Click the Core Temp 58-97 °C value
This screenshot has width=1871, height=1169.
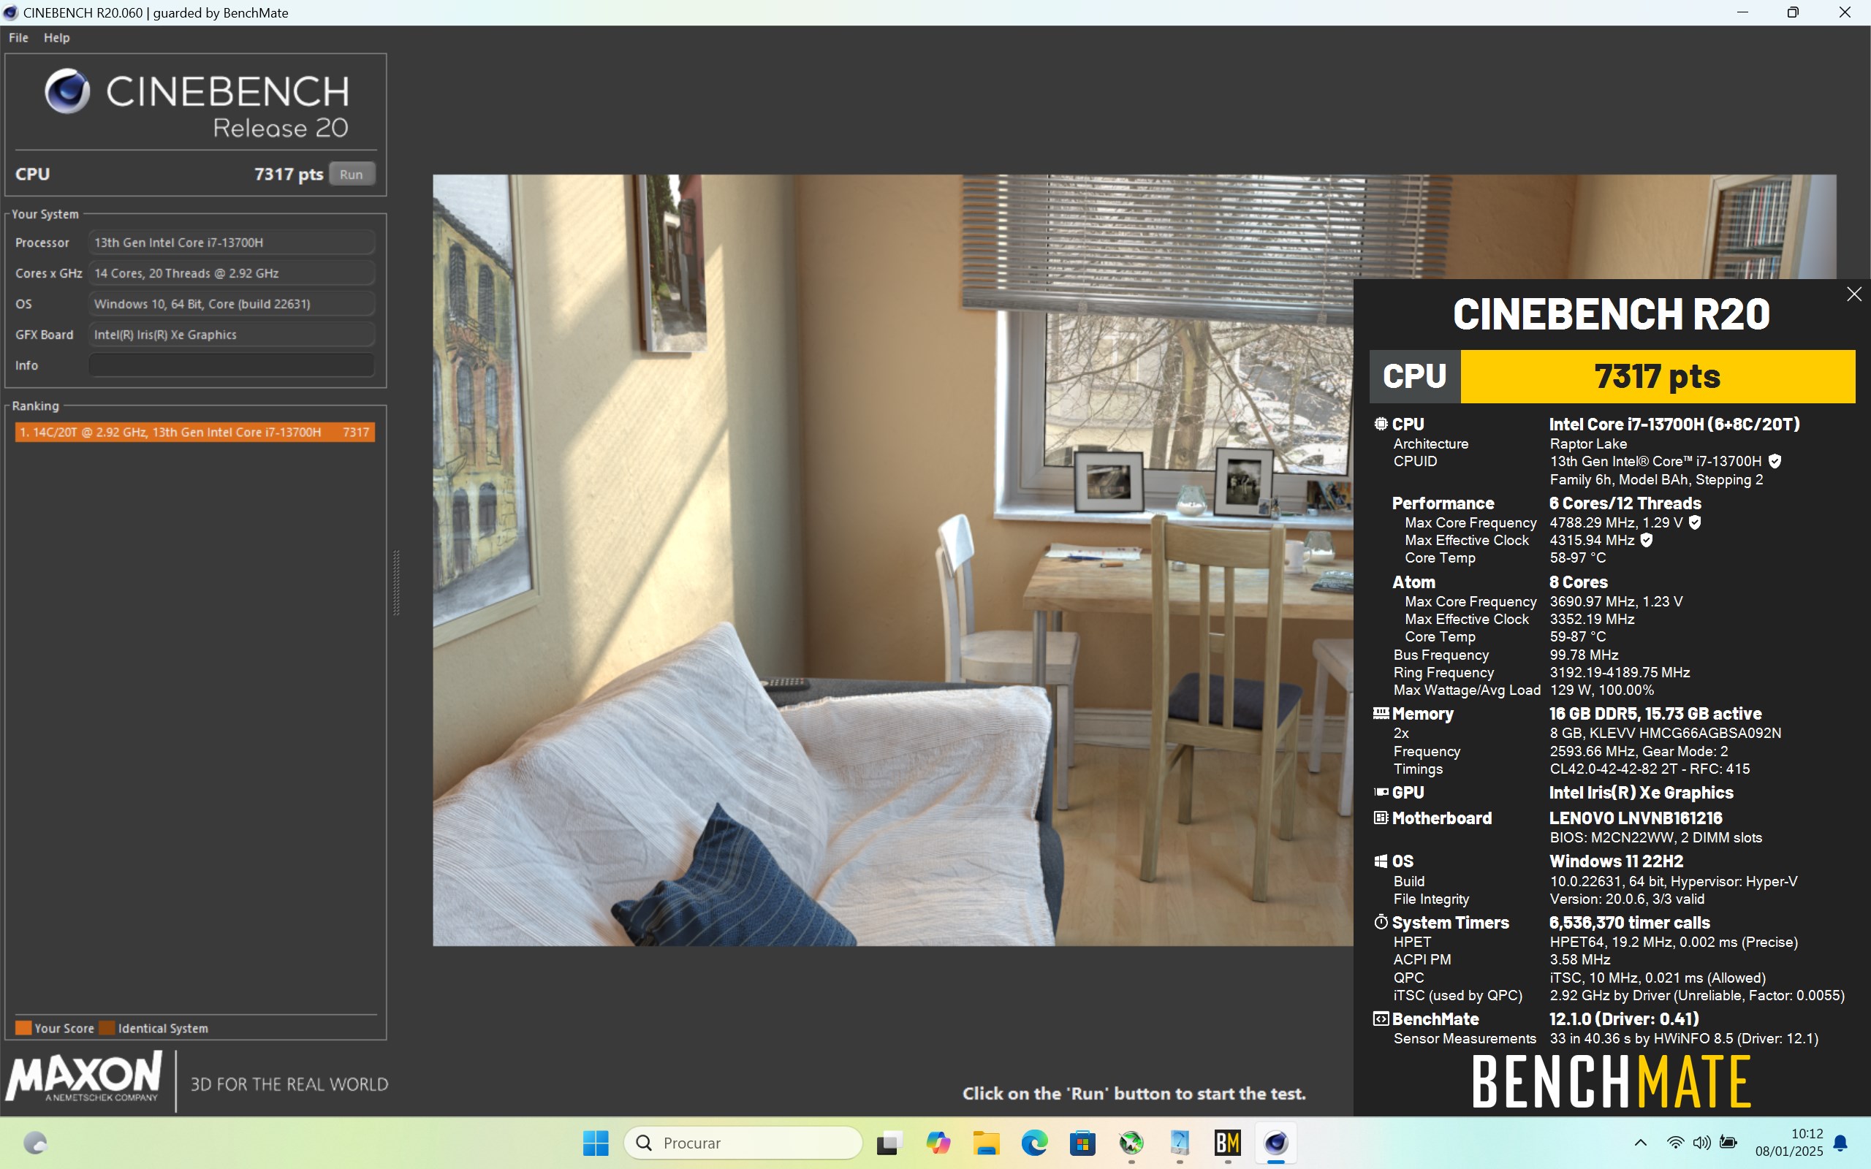[x=1577, y=558]
